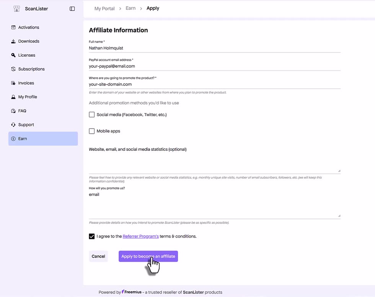Click the Licenses key icon
The height and width of the screenshot is (297, 375).
point(13,55)
